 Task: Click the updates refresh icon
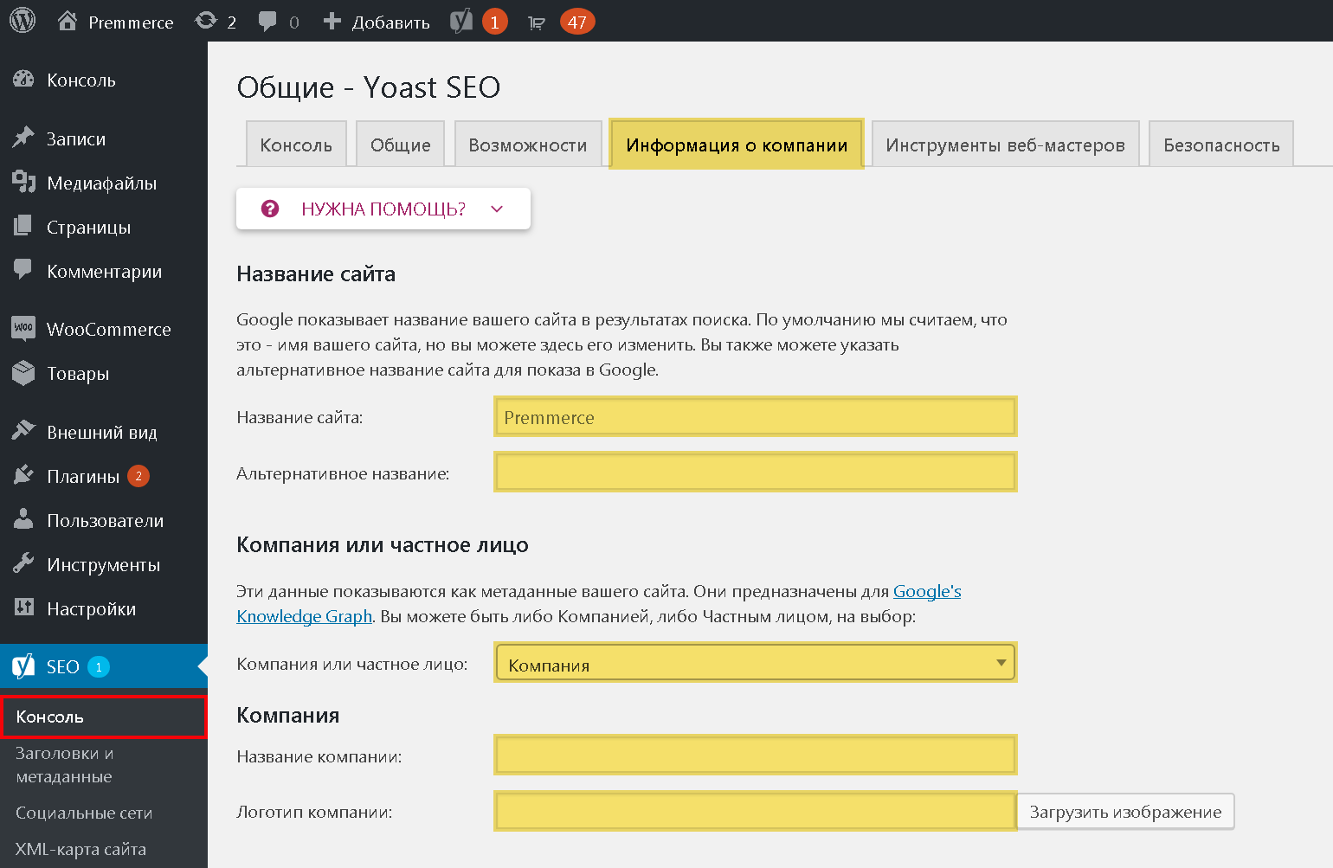(205, 21)
